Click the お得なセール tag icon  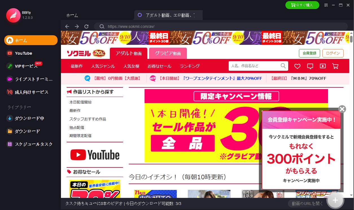(69, 172)
